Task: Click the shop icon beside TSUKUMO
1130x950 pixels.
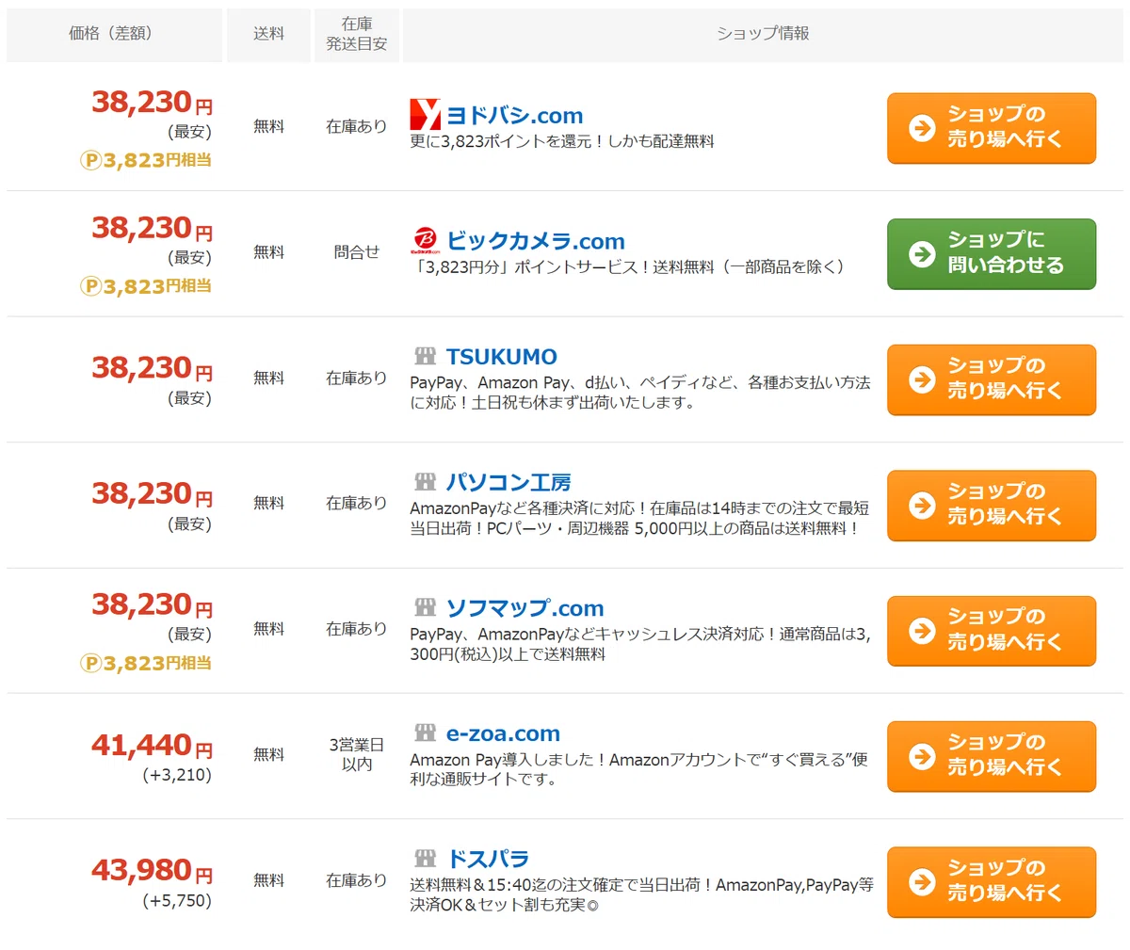Action: [x=425, y=356]
